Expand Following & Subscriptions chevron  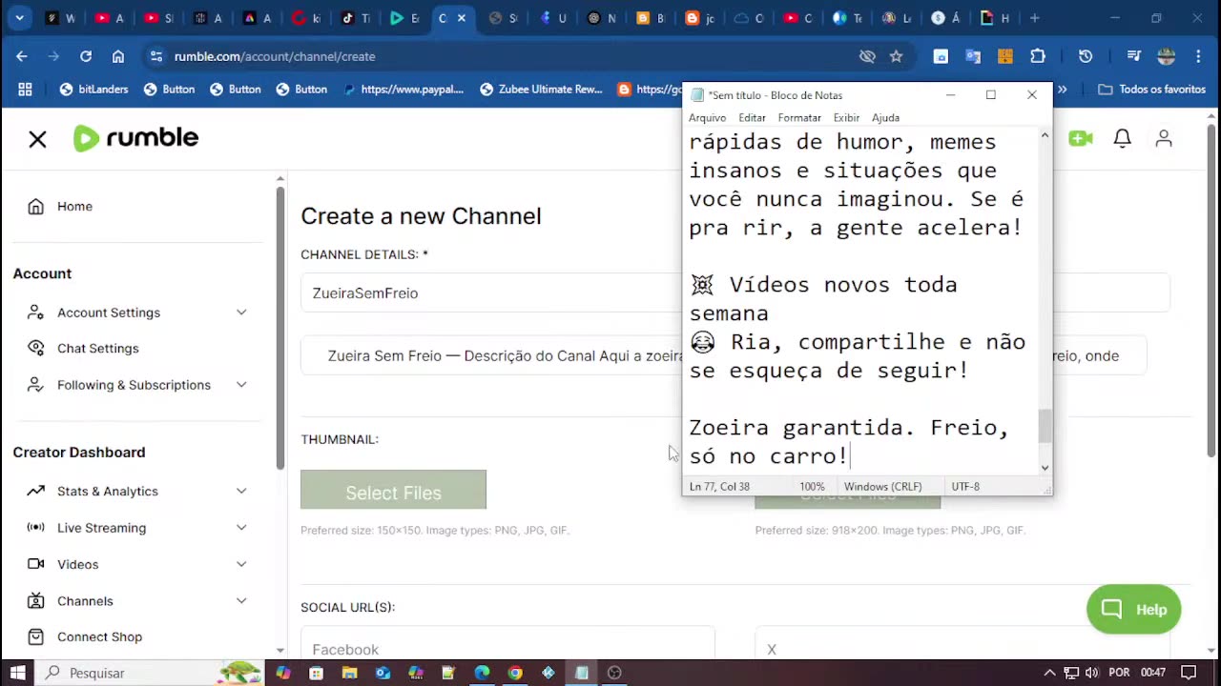point(241,385)
